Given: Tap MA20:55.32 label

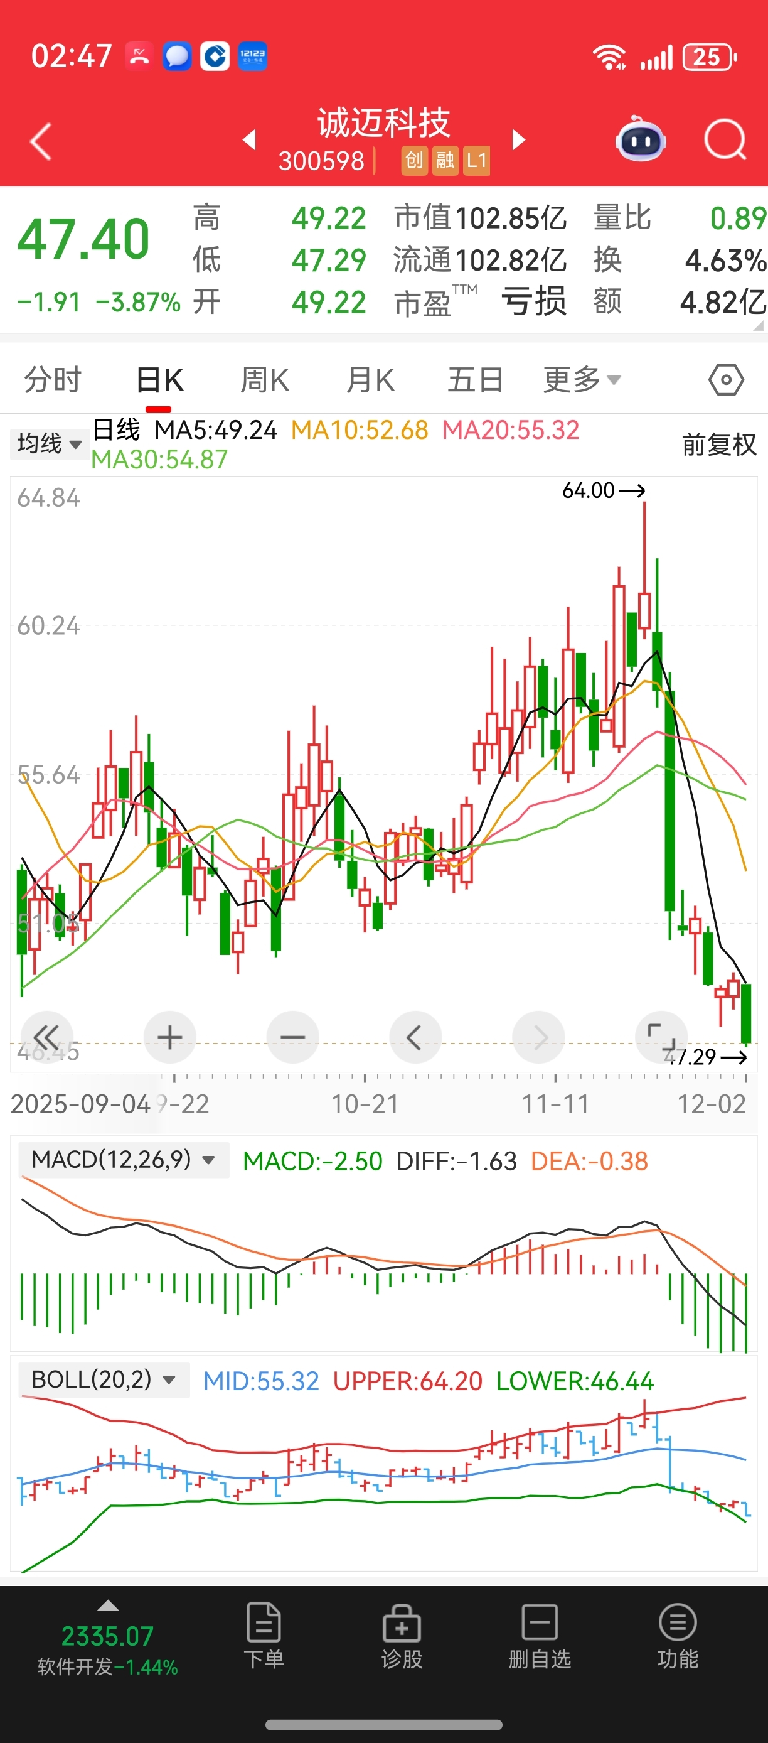Looking at the screenshot, I should tap(510, 429).
